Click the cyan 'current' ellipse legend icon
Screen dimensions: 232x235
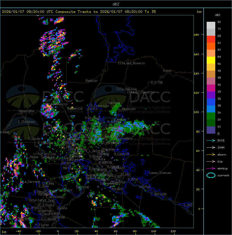211,175
